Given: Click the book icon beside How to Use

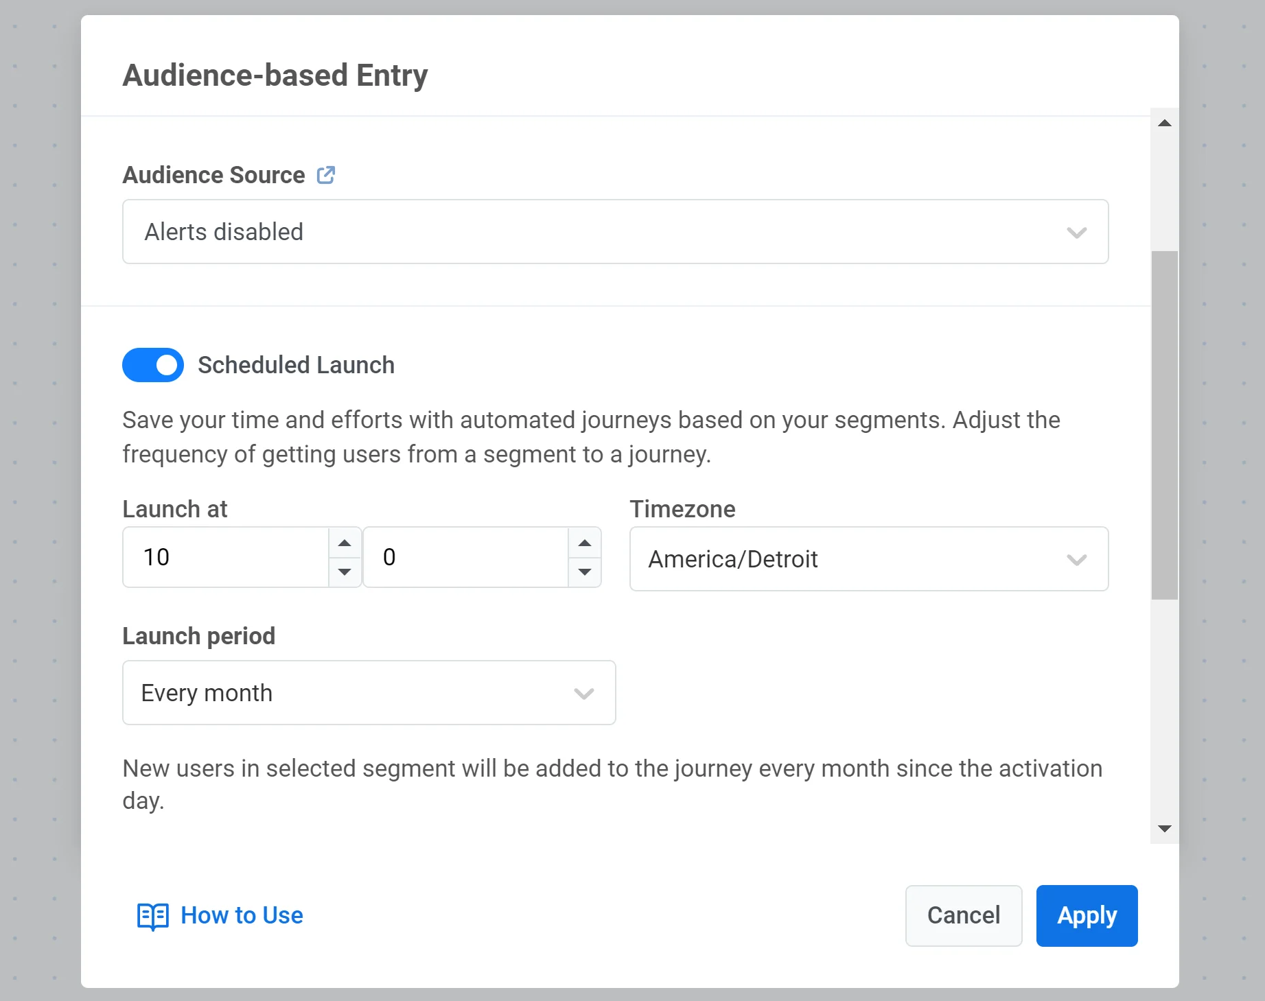Looking at the screenshot, I should tap(152, 916).
